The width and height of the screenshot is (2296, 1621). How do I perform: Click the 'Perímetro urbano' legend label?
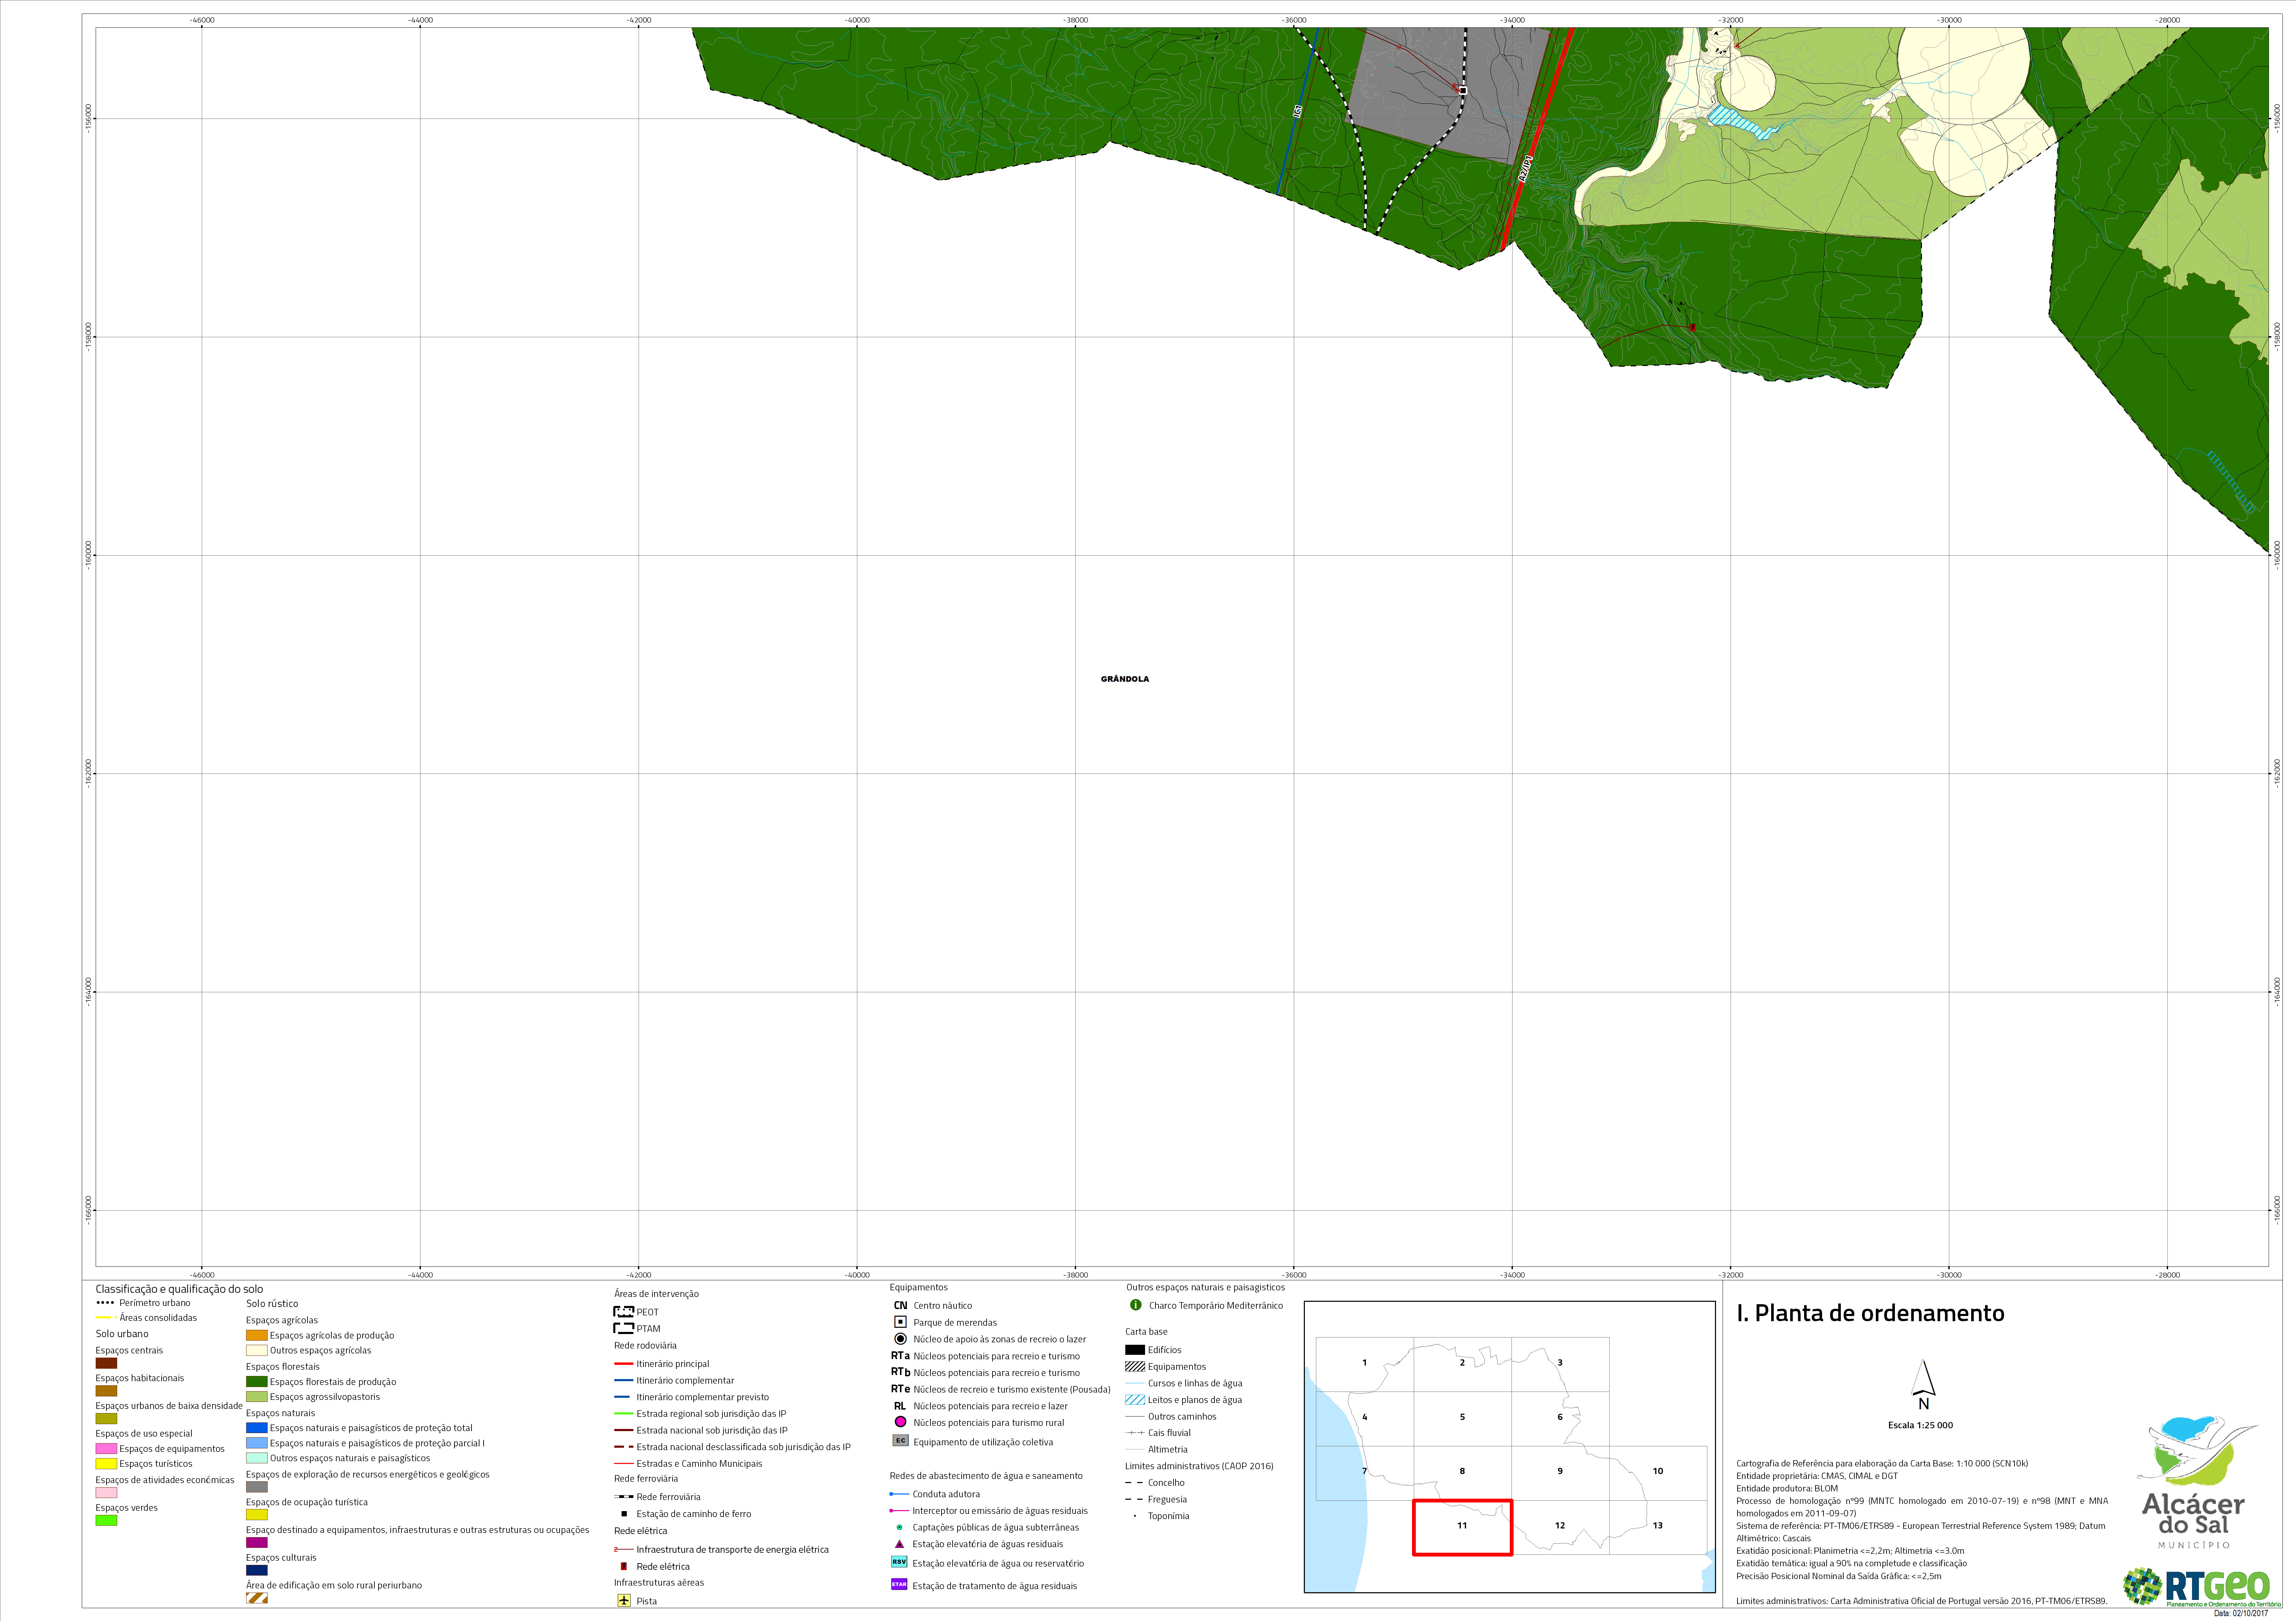tap(155, 1303)
